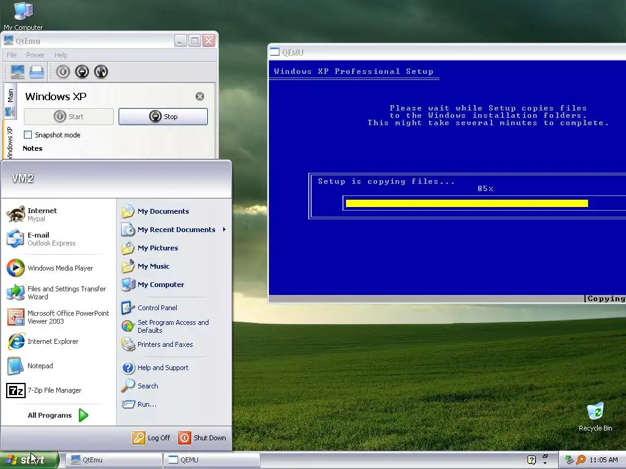Image resolution: width=626 pixels, height=469 pixels.
Task: Click the open machine icon in QtEmu toolbar
Action: [37, 72]
